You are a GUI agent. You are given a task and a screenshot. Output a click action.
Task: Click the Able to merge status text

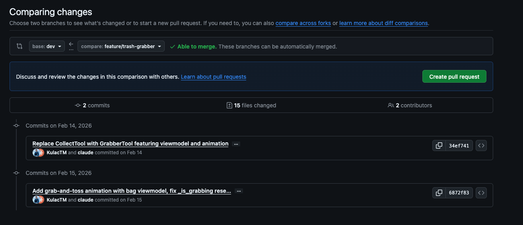pos(197,47)
